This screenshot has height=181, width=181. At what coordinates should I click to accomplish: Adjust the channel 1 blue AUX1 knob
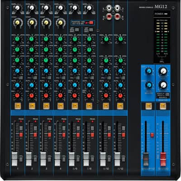17,71
